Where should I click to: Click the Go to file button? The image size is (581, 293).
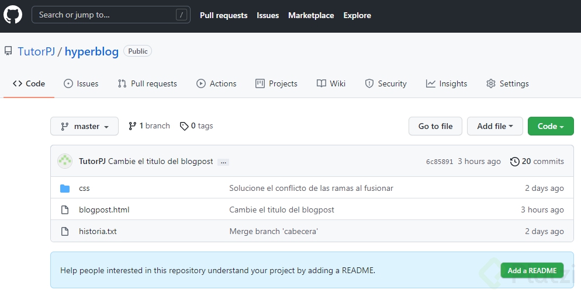(x=435, y=126)
